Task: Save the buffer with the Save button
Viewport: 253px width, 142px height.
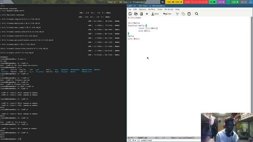Action: click(x=155, y=14)
